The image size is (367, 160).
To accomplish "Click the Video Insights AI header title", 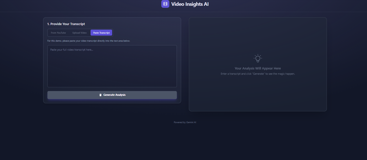I will 190,4.
